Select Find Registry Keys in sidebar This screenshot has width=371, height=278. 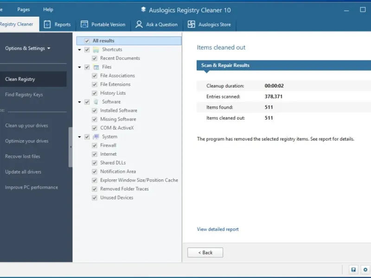(x=24, y=95)
